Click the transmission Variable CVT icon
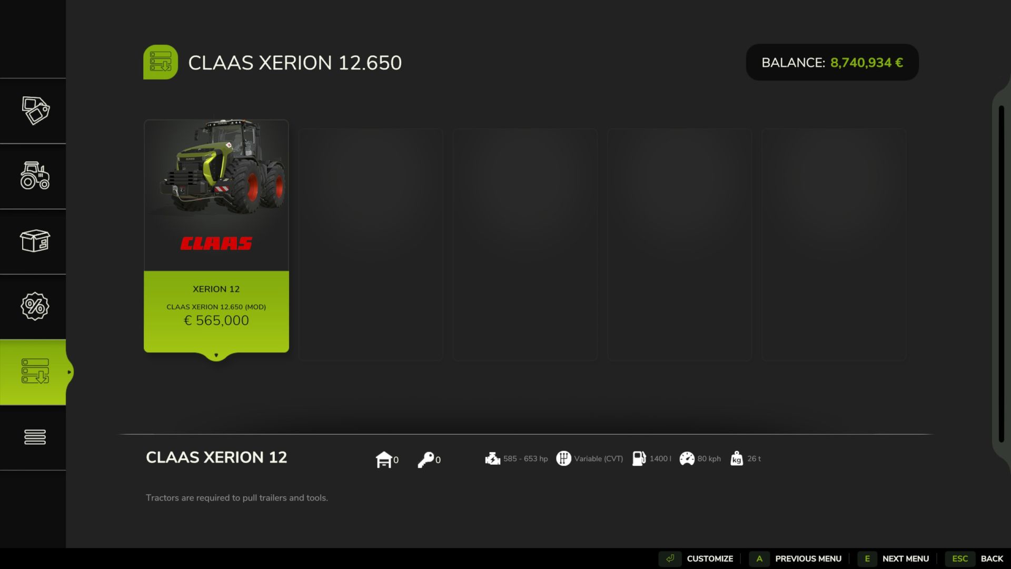The width and height of the screenshot is (1011, 569). point(564,458)
